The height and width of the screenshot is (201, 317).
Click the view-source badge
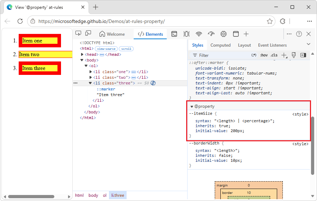[x=106, y=49]
